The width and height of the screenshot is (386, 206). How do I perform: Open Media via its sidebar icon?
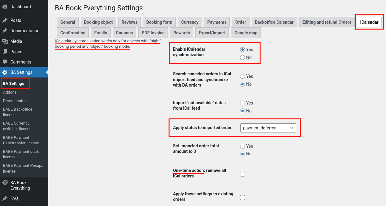click(x=5, y=41)
